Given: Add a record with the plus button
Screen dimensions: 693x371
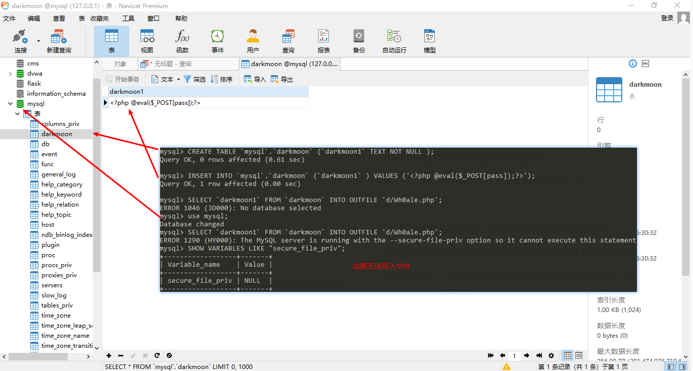Looking at the screenshot, I should (x=109, y=355).
